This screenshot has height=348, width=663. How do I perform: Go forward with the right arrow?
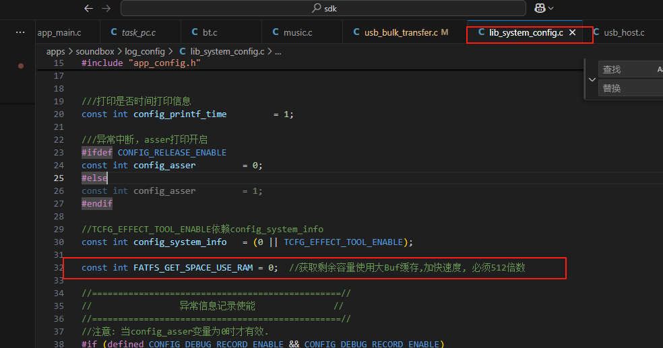click(106, 9)
